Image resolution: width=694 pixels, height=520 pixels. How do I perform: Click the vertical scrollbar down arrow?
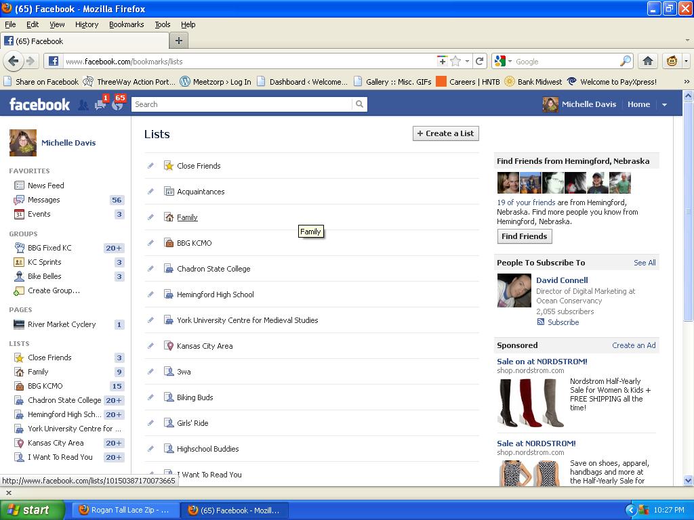(688, 481)
